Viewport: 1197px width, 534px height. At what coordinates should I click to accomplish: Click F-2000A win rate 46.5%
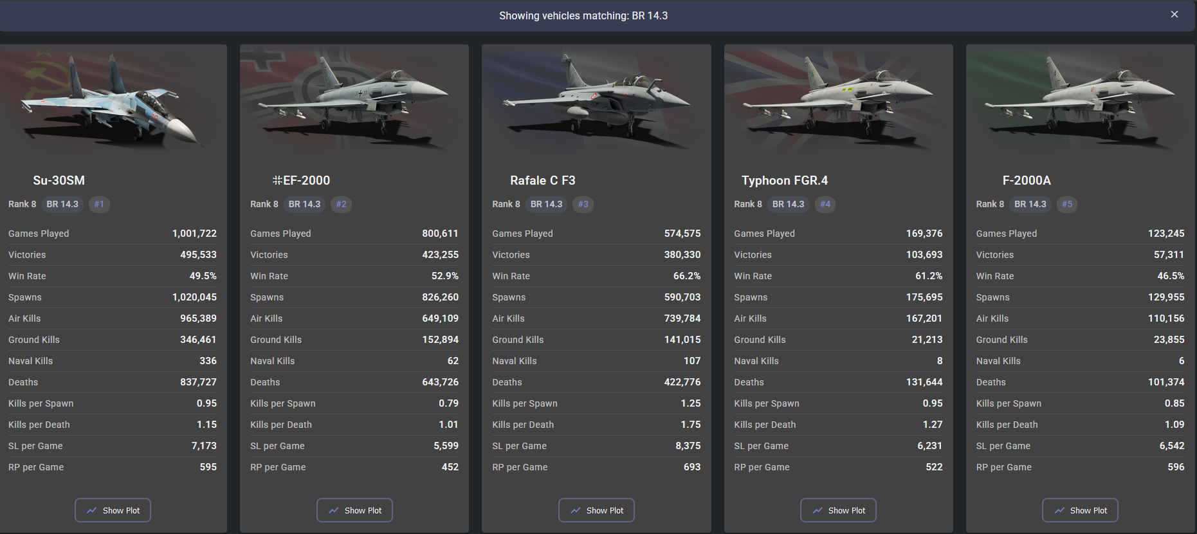pyautogui.click(x=1171, y=276)
